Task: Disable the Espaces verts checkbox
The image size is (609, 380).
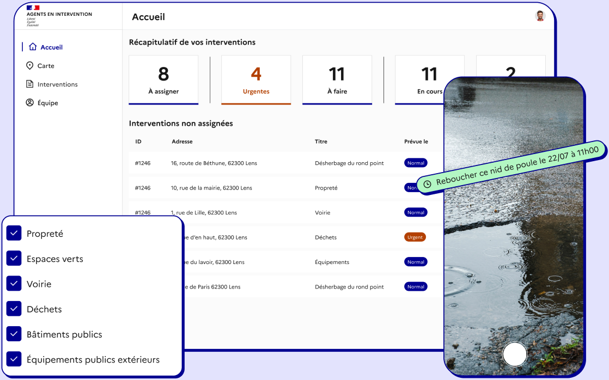Action: pos(14,259)
